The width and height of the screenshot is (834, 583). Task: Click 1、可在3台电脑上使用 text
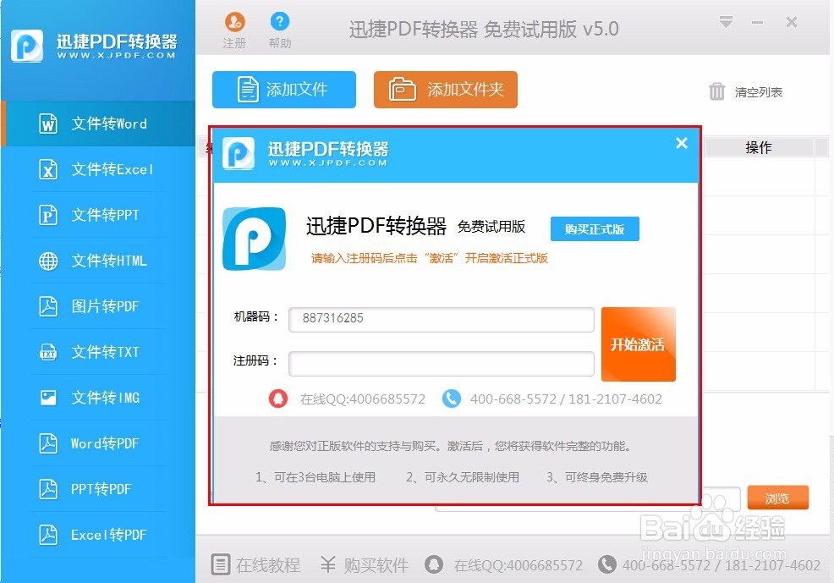(x=315, y=477)
